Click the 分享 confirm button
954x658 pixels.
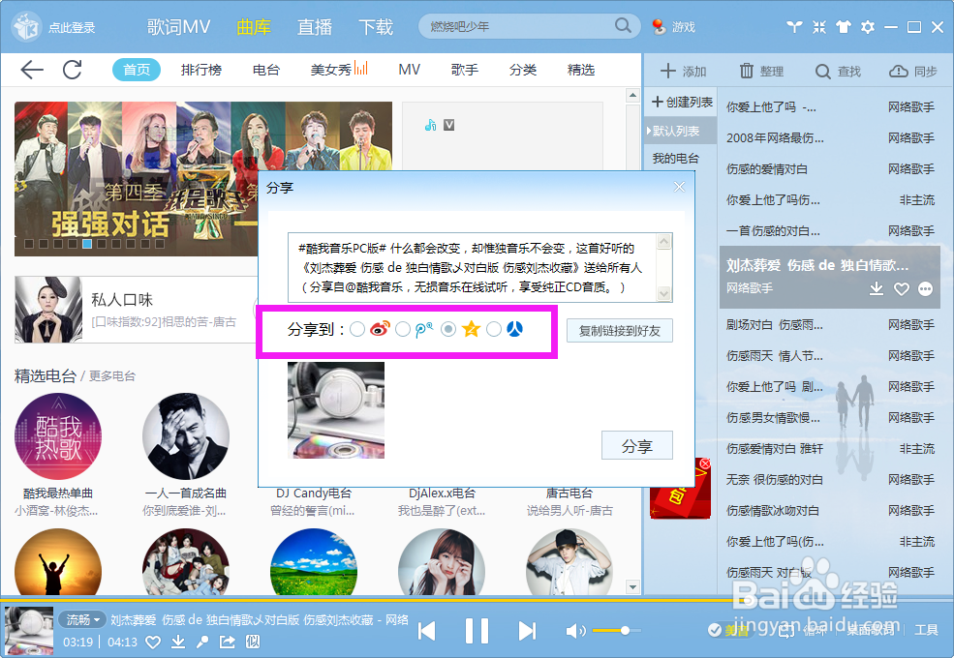(637, 446)
